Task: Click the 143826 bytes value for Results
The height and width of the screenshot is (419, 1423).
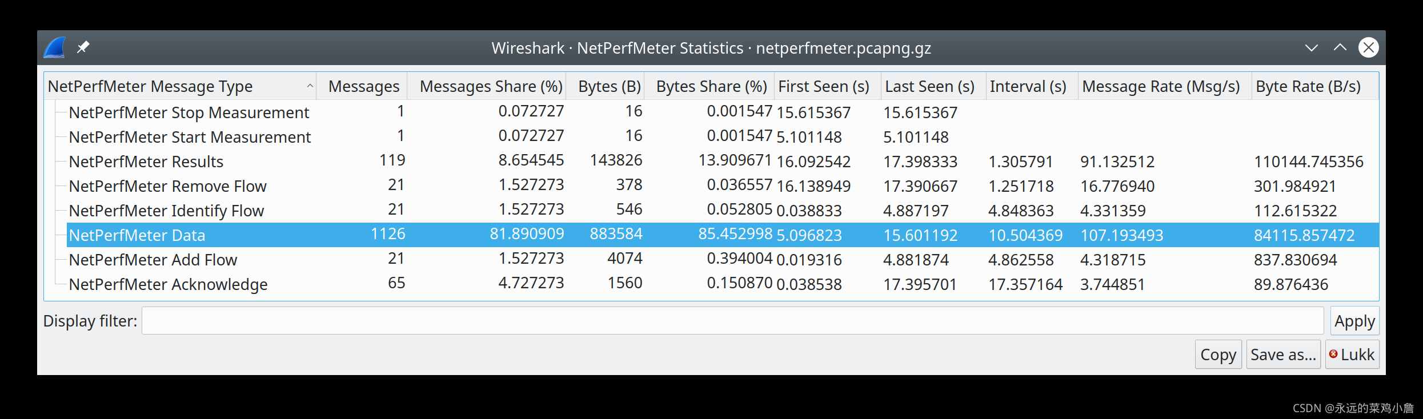Action: click(x=616, y=160)
